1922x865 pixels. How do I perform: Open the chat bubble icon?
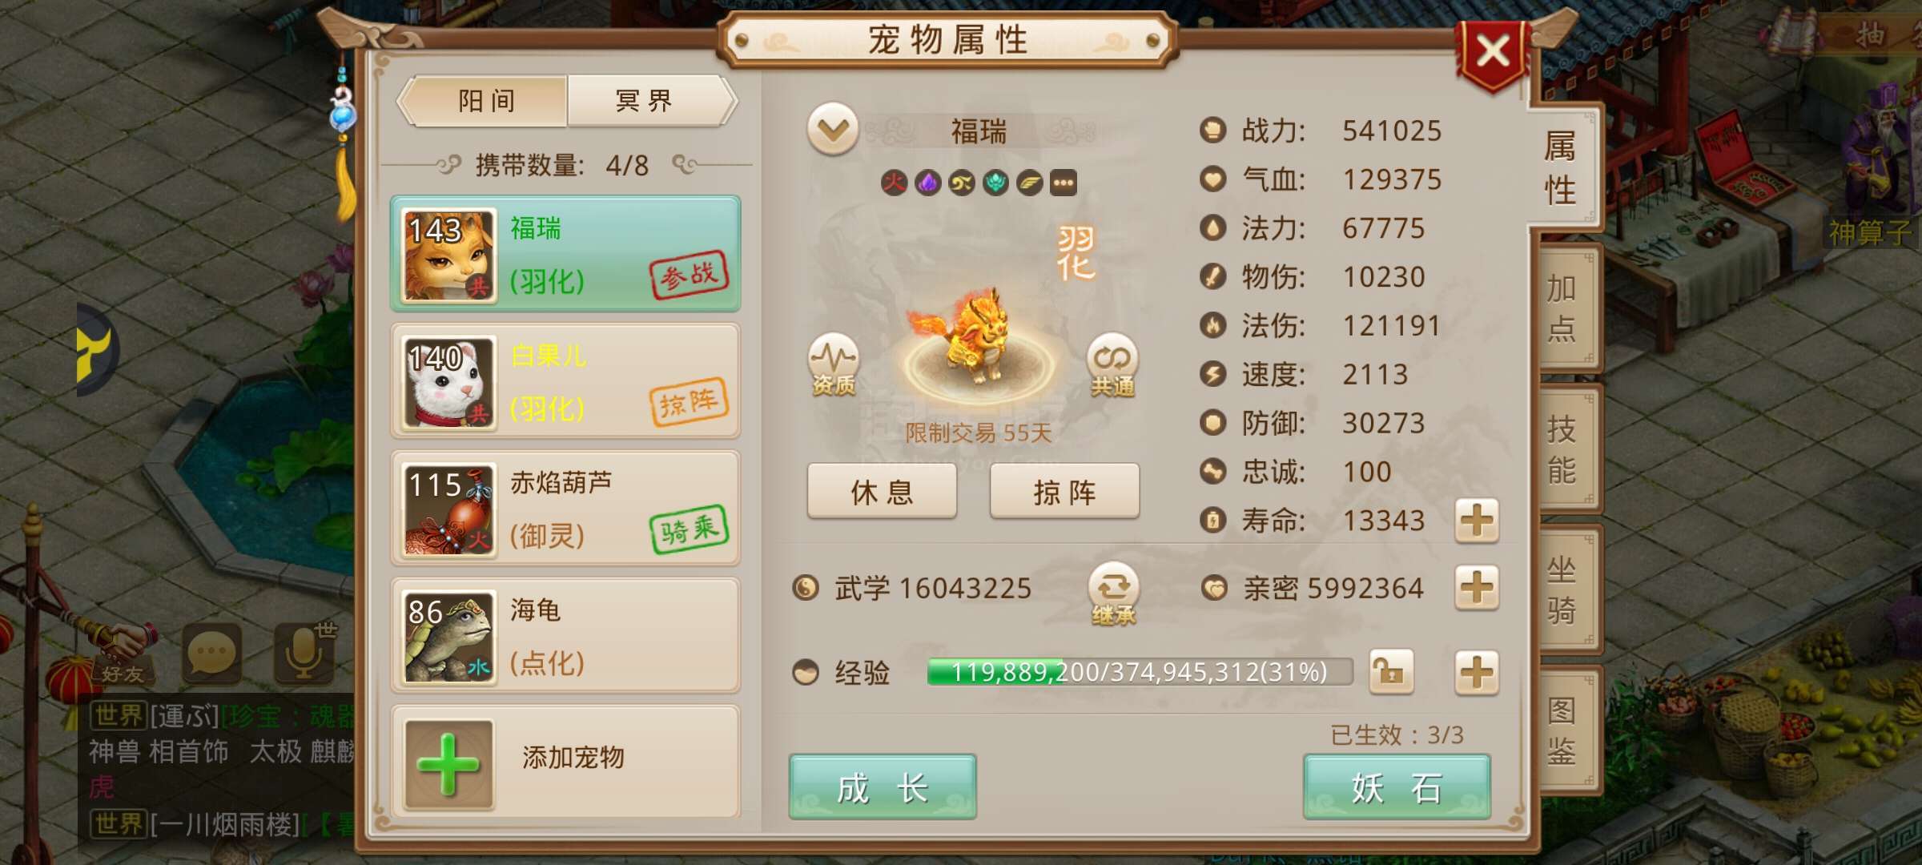coord(211,653)
